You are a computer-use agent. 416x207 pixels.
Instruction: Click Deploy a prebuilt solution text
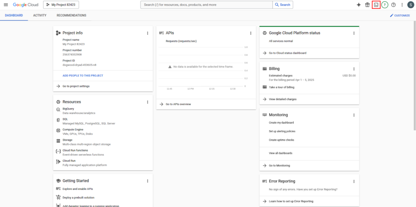pos(78,198)
